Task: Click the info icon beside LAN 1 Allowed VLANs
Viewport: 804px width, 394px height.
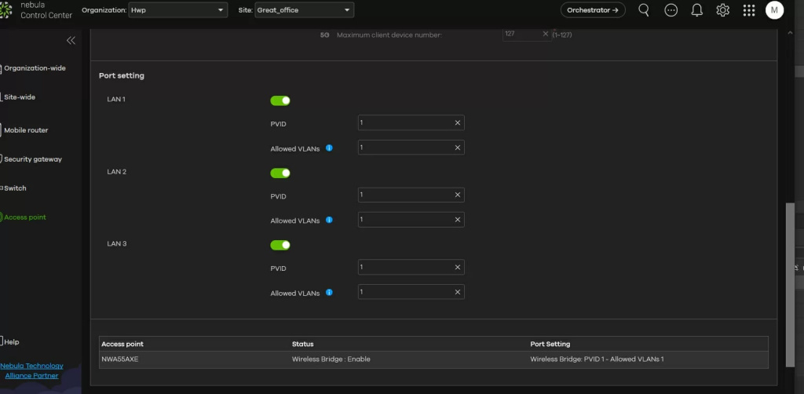Action: [329, 148]
